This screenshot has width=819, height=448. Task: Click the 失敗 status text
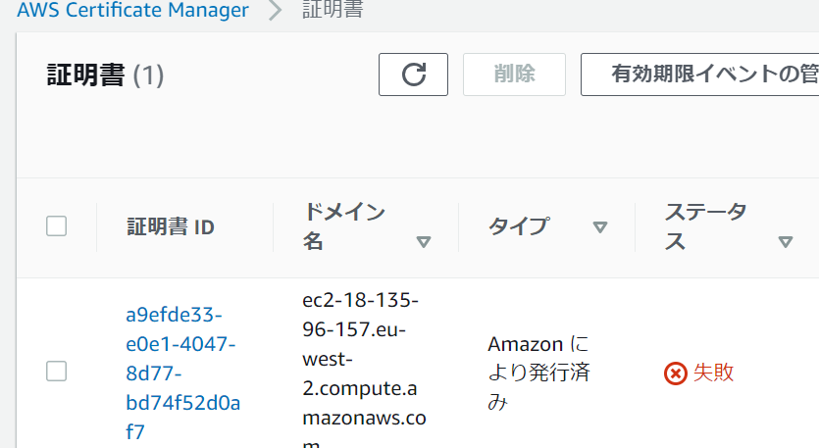click(713, 373)
